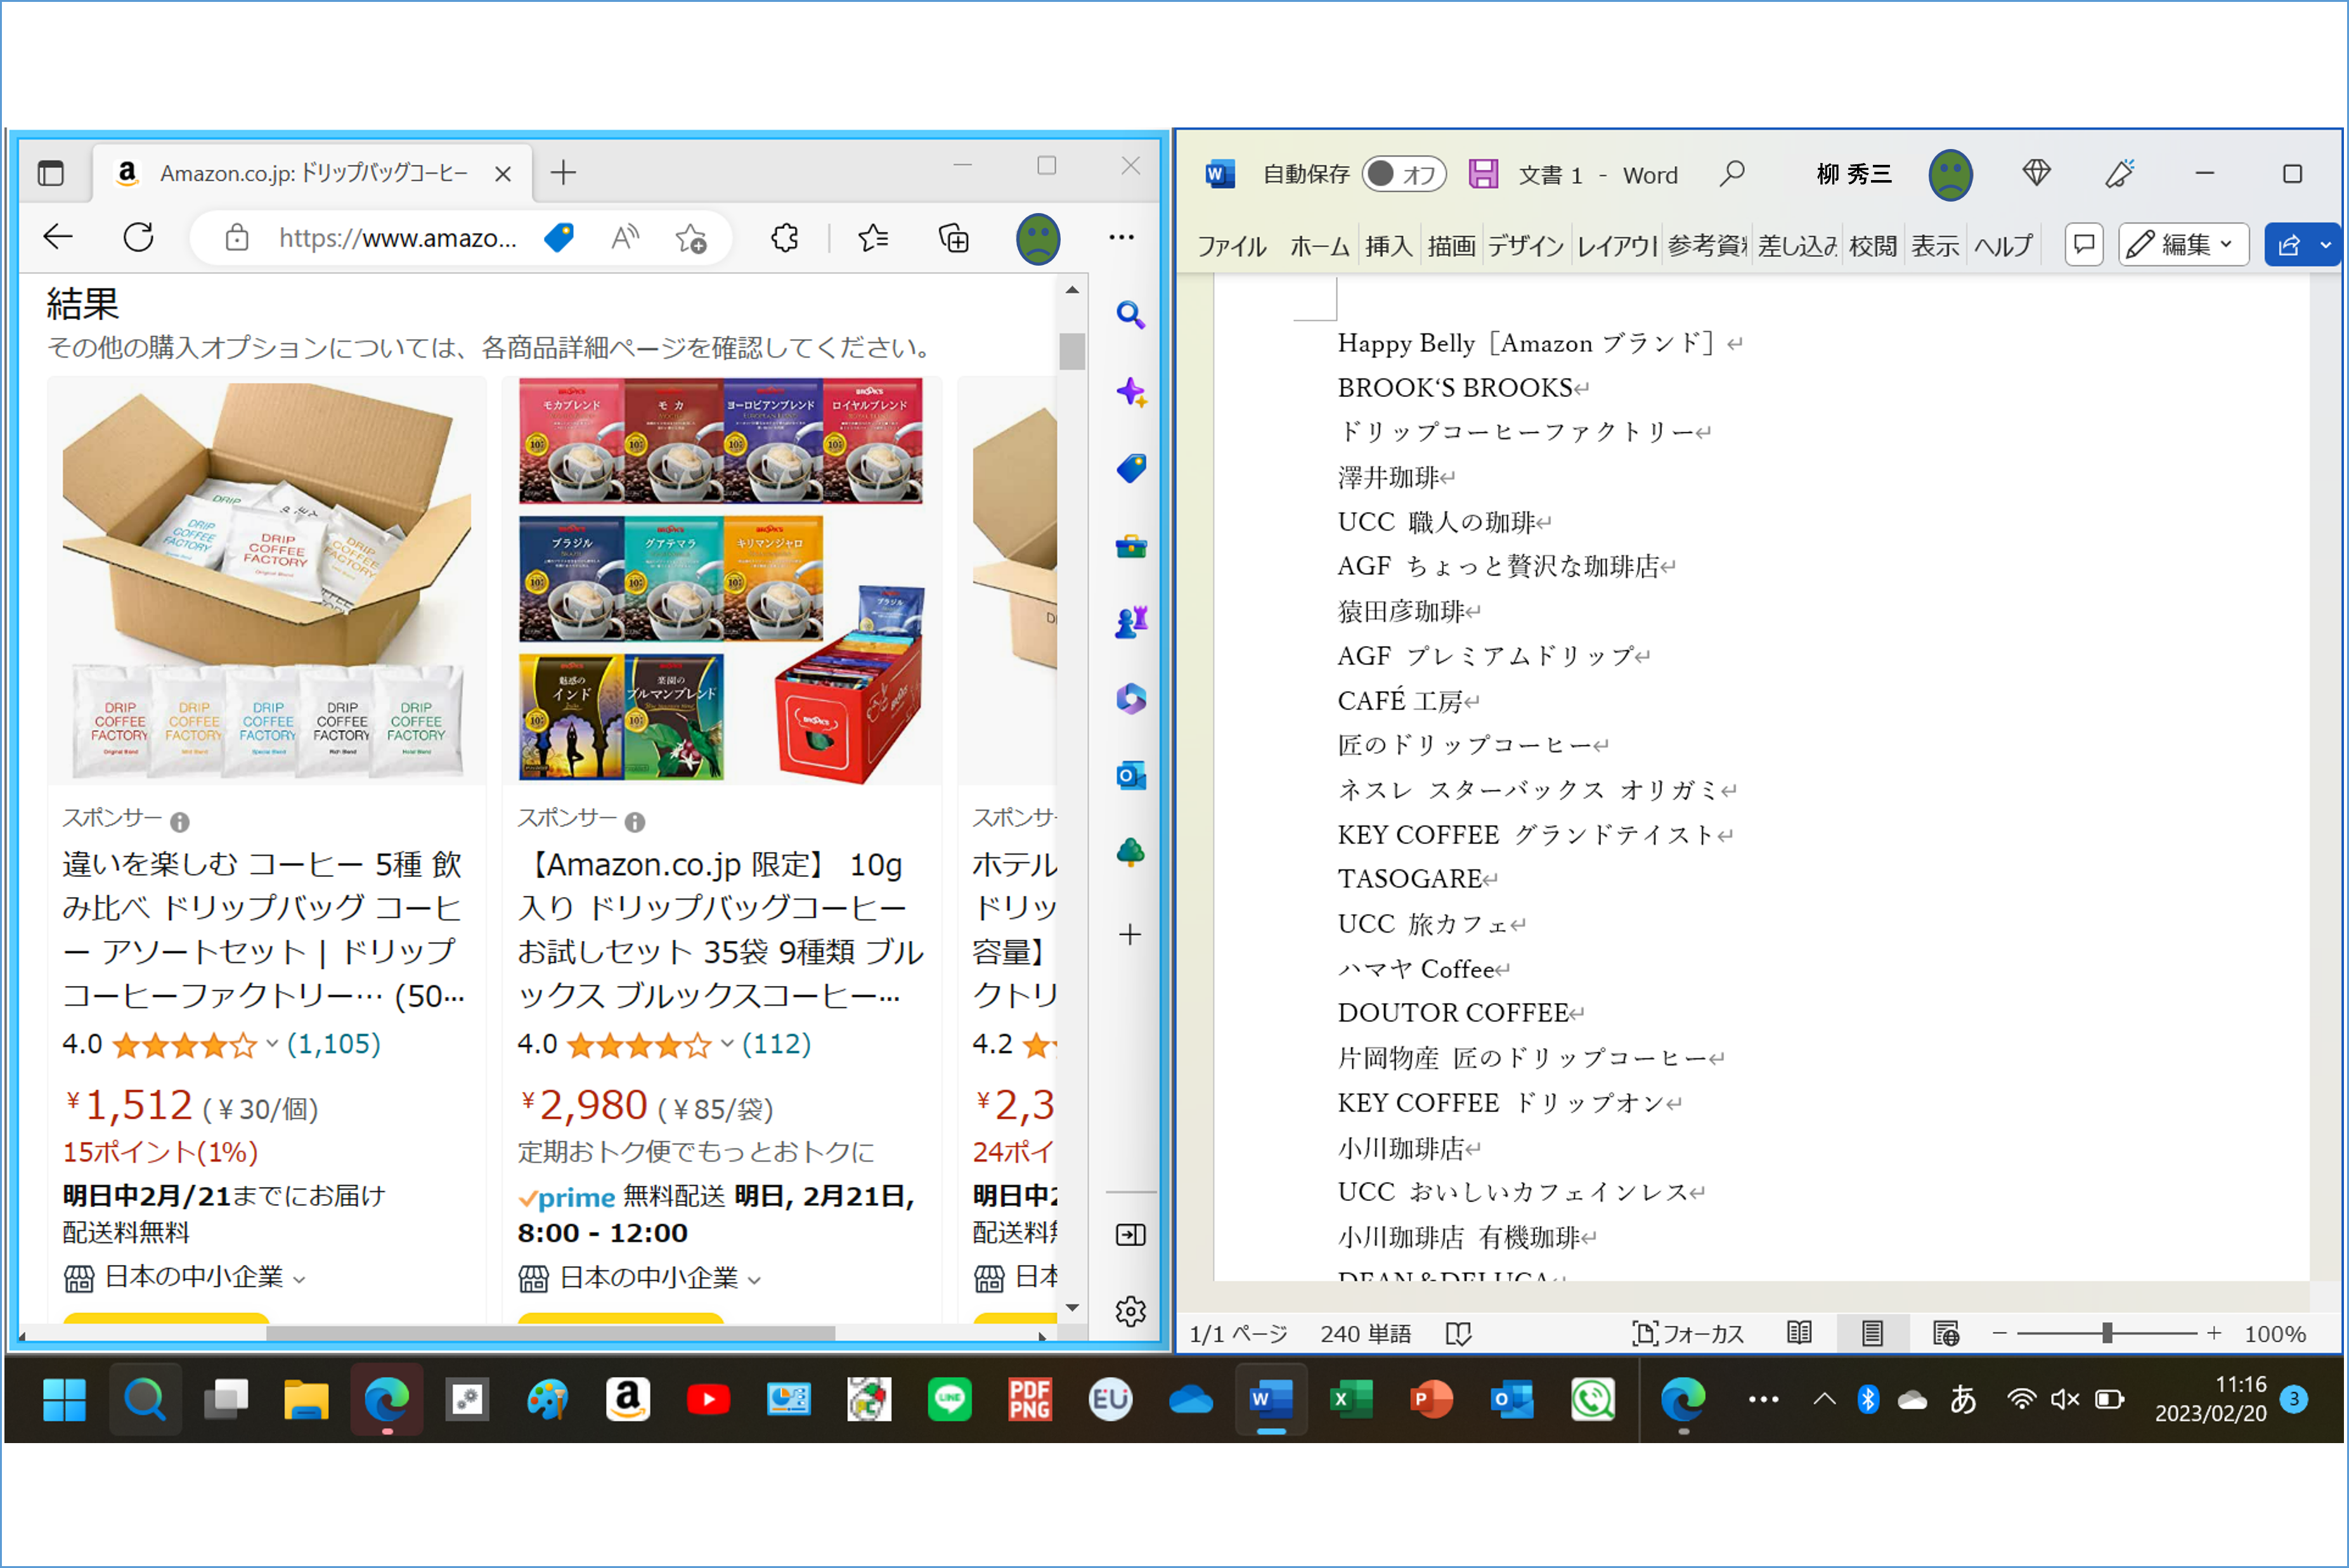The height and width of the screenshot is (1568, 2349).
Task: Click the Word zoom slider handle
Action: pos(2107,1333)
